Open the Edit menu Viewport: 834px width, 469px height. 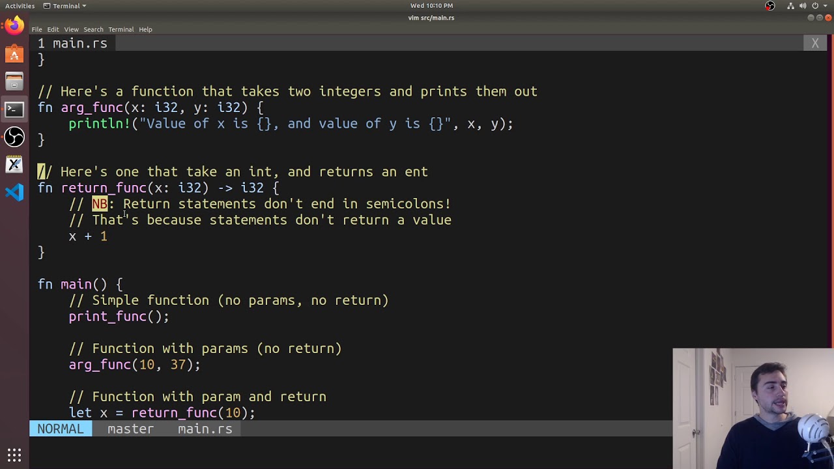(53, 29)
